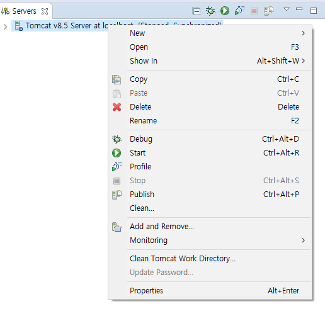The height and width of the screenshot is (311, 325).
Task: Choose Paste in the context menu
Action: 210,93
